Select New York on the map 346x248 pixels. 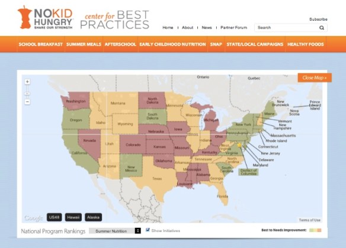(243, 124)
